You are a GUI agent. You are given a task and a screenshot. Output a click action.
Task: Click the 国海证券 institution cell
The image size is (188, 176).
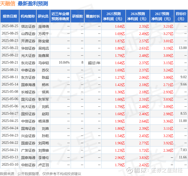pos(28,128)
